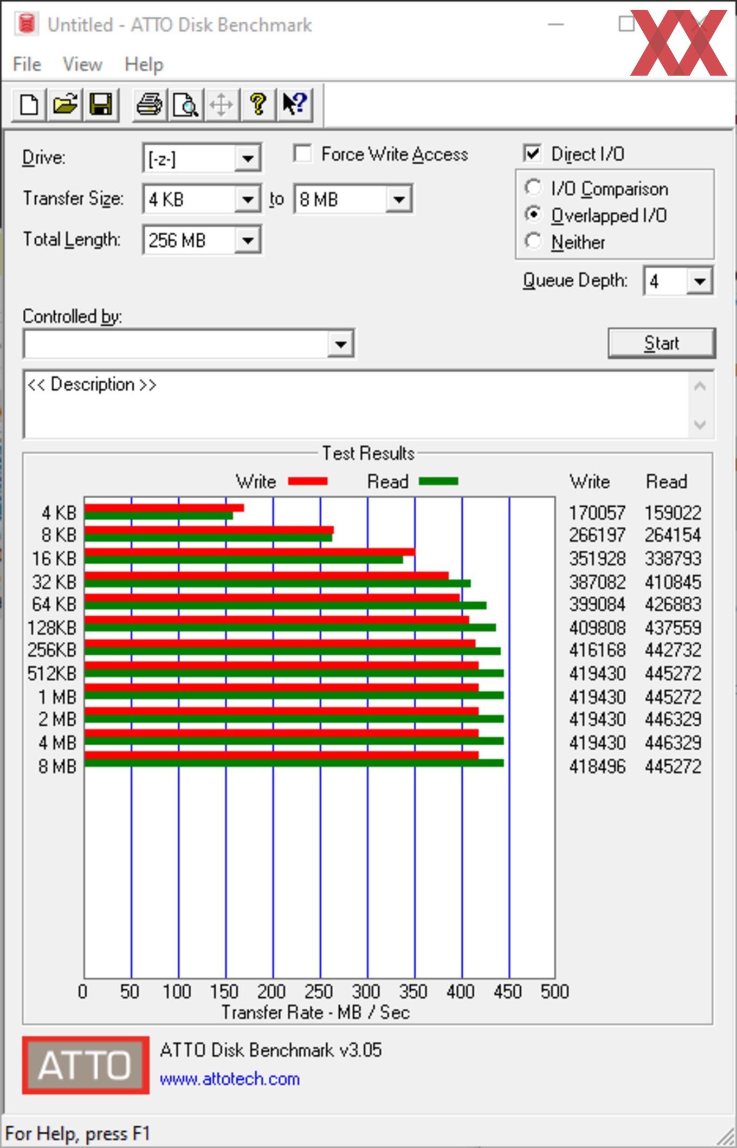
Task: Click the ATTO app icon in title bar
Action: pyautogui.click(x=25, y=24)
